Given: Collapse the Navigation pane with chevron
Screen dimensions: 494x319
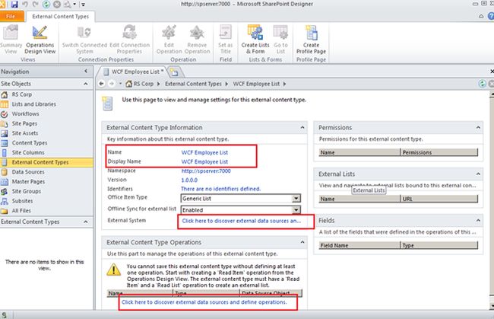Looking at the screenshot, I should point(86,72).
